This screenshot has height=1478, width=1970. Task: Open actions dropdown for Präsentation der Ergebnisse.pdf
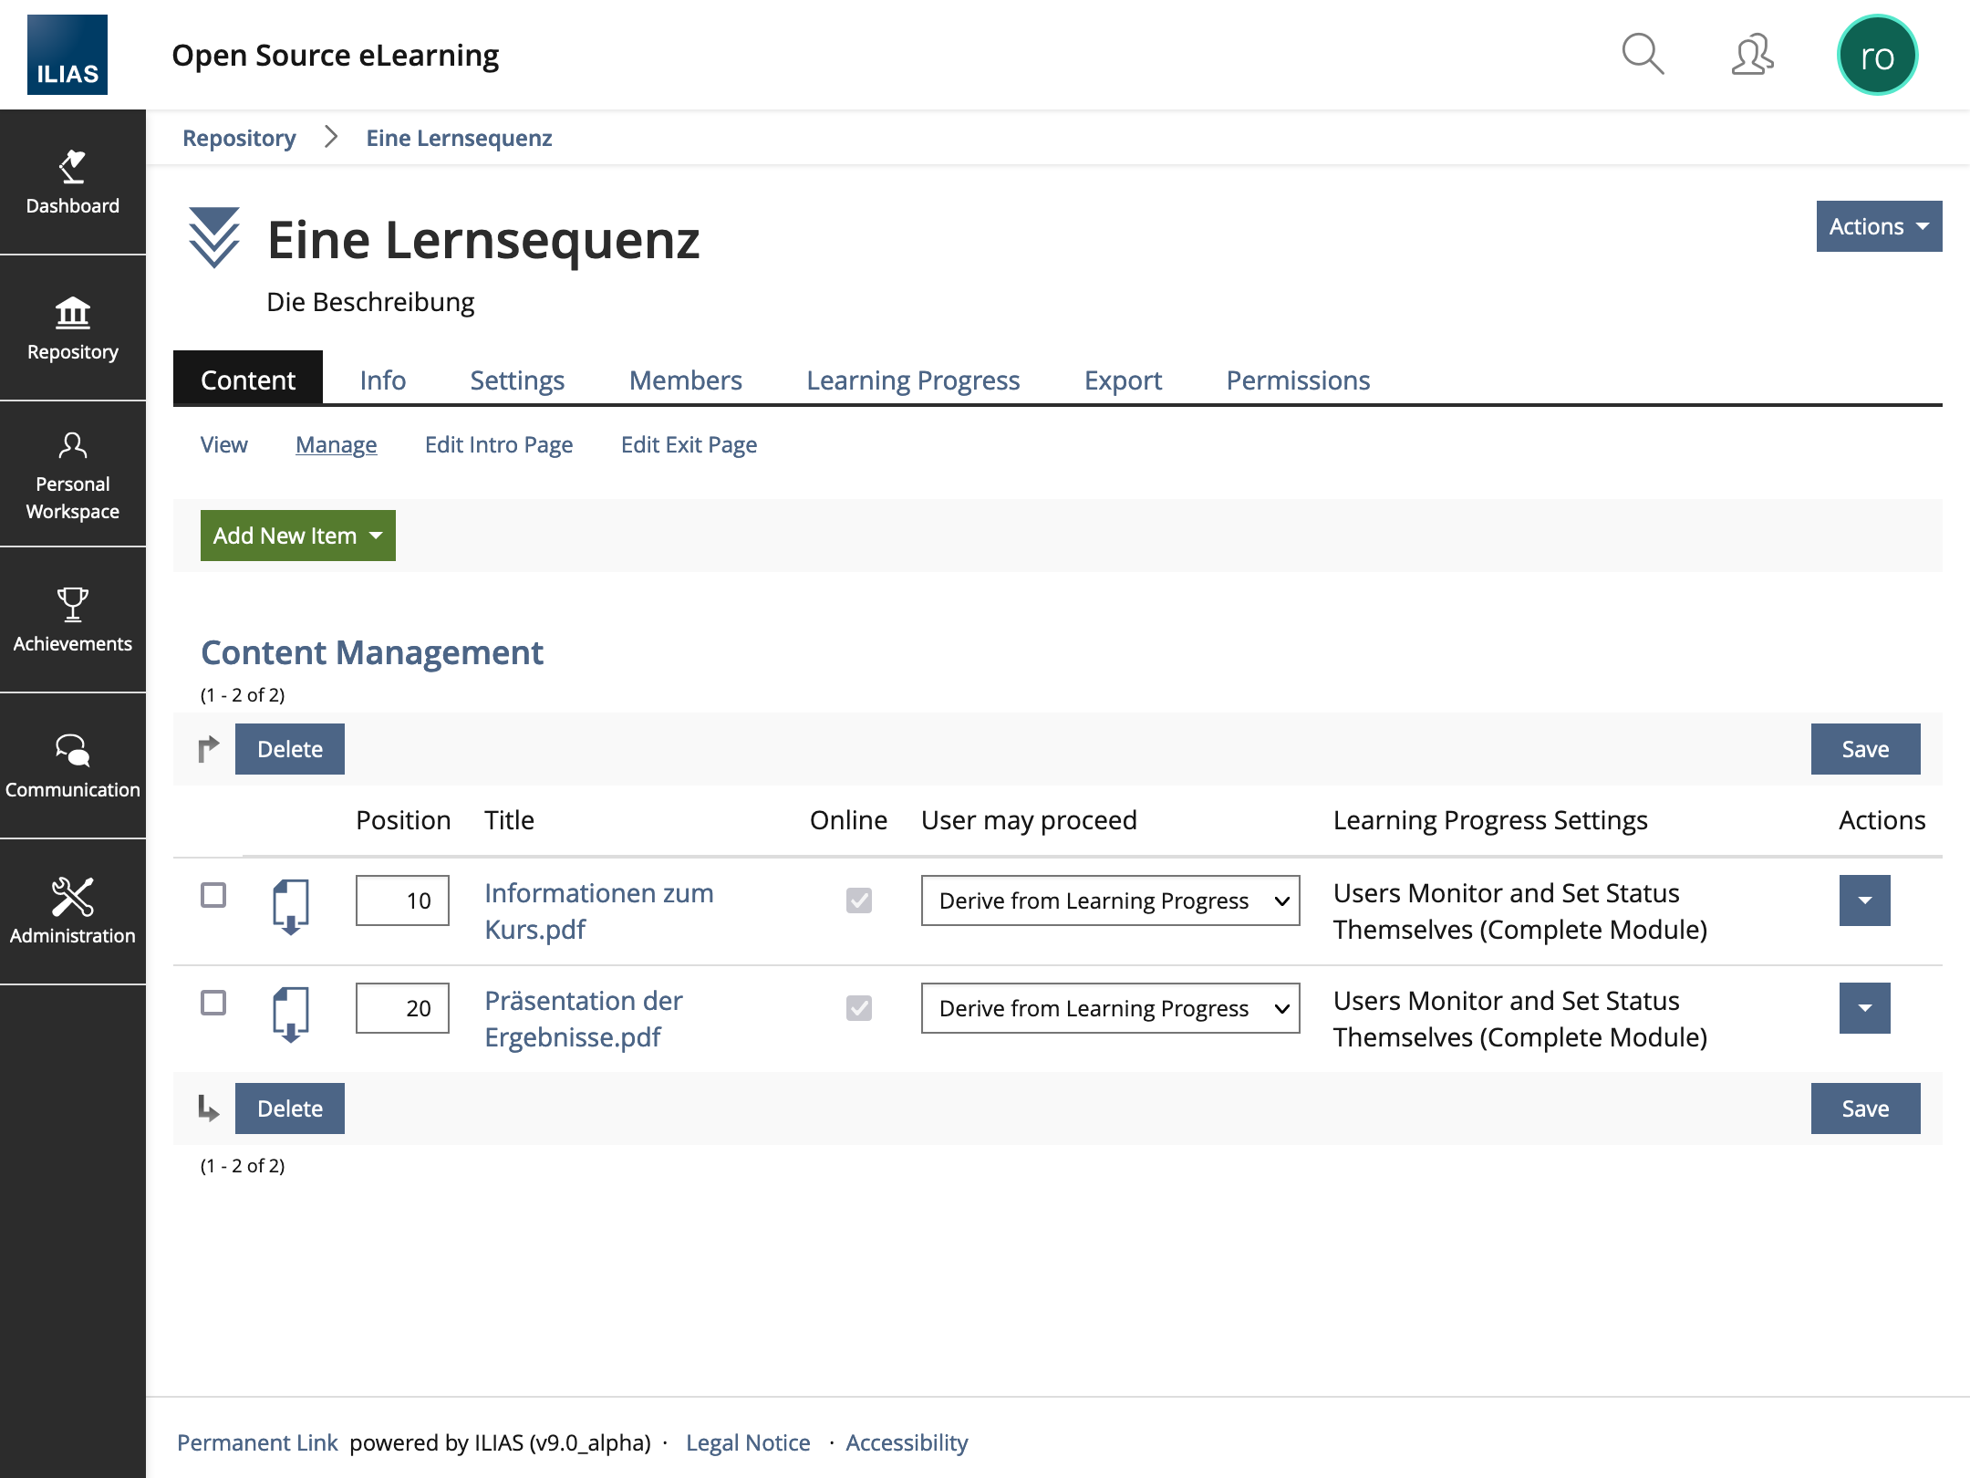click(x=1864, y=1008)
